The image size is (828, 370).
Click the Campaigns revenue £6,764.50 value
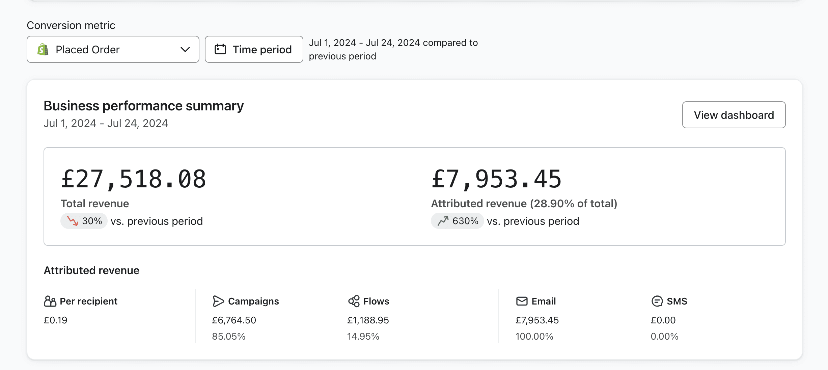pos(234,320)
